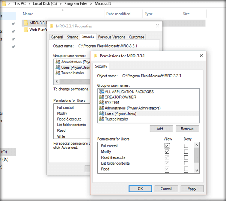Select (C:) drive in Explorer sidebar
226x201 pixels.
click(8, 152)
